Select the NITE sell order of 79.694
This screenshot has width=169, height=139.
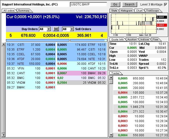click(x=82, y=59)
